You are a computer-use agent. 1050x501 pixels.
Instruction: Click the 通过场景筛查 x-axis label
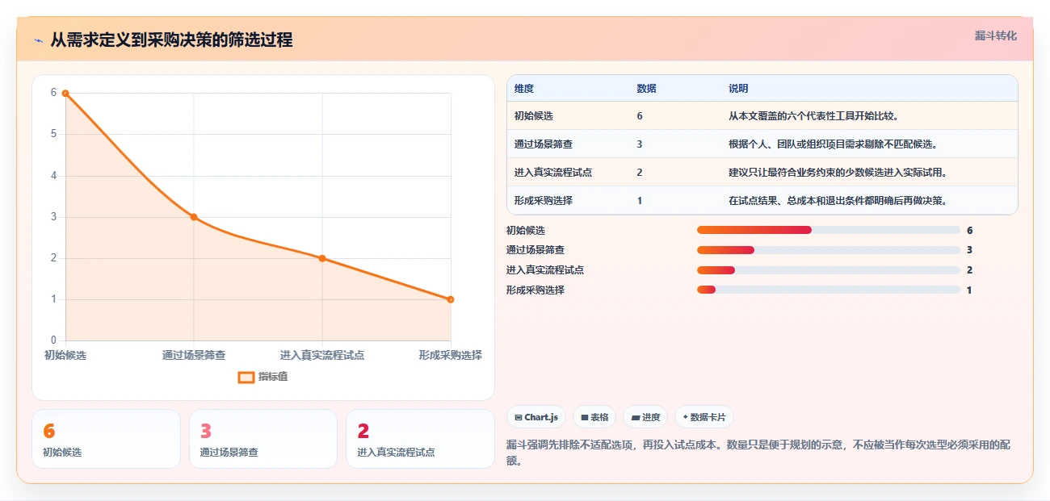click(x=194, y=355)
